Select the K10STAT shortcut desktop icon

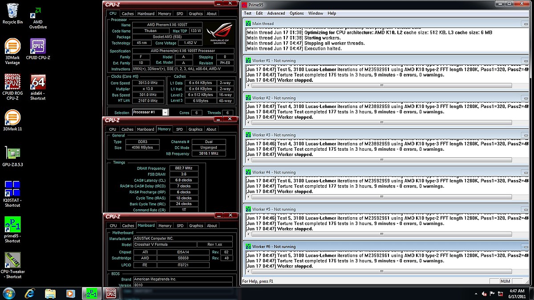pos(12,194)
